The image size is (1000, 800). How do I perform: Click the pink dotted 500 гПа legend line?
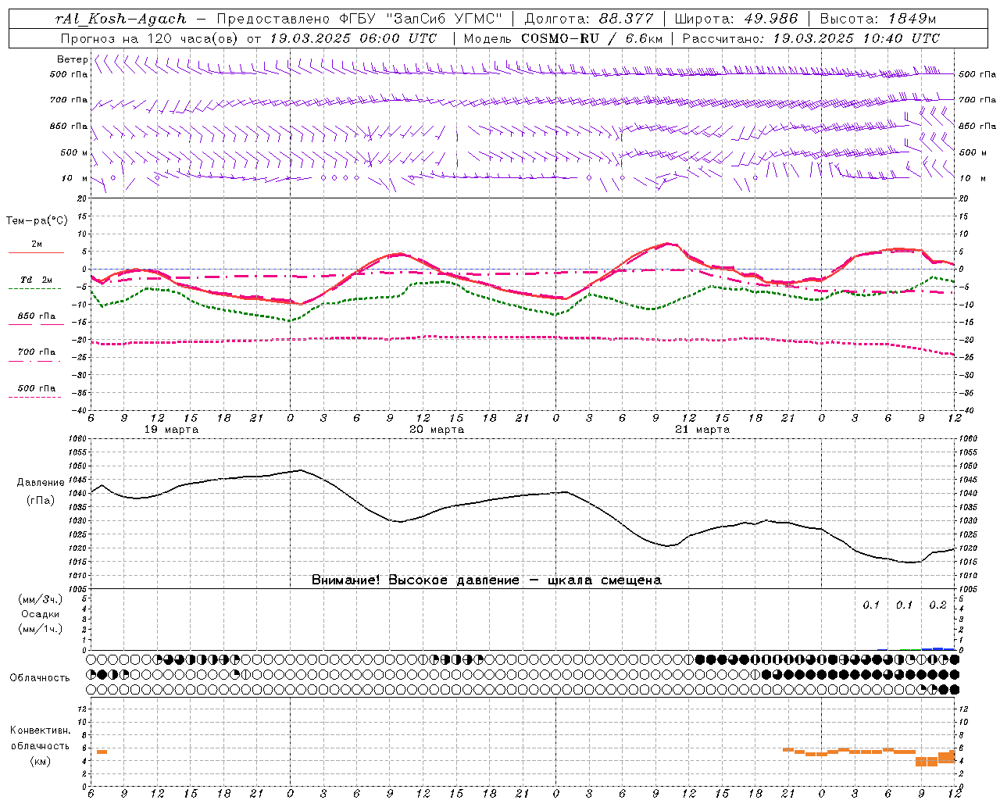click(x=35, y=397)
